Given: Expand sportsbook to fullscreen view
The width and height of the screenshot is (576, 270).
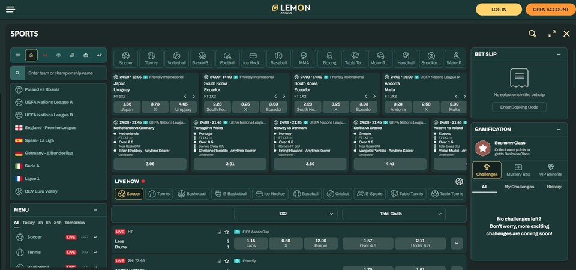Looking at the screenshot, I should (552, 34).
